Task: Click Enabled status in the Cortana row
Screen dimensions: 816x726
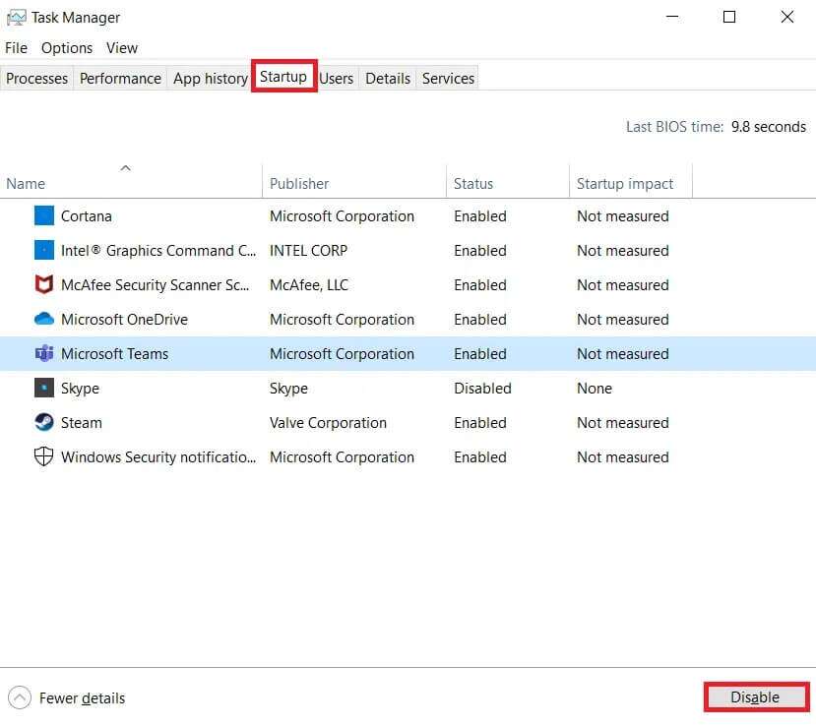Action: 479,215
